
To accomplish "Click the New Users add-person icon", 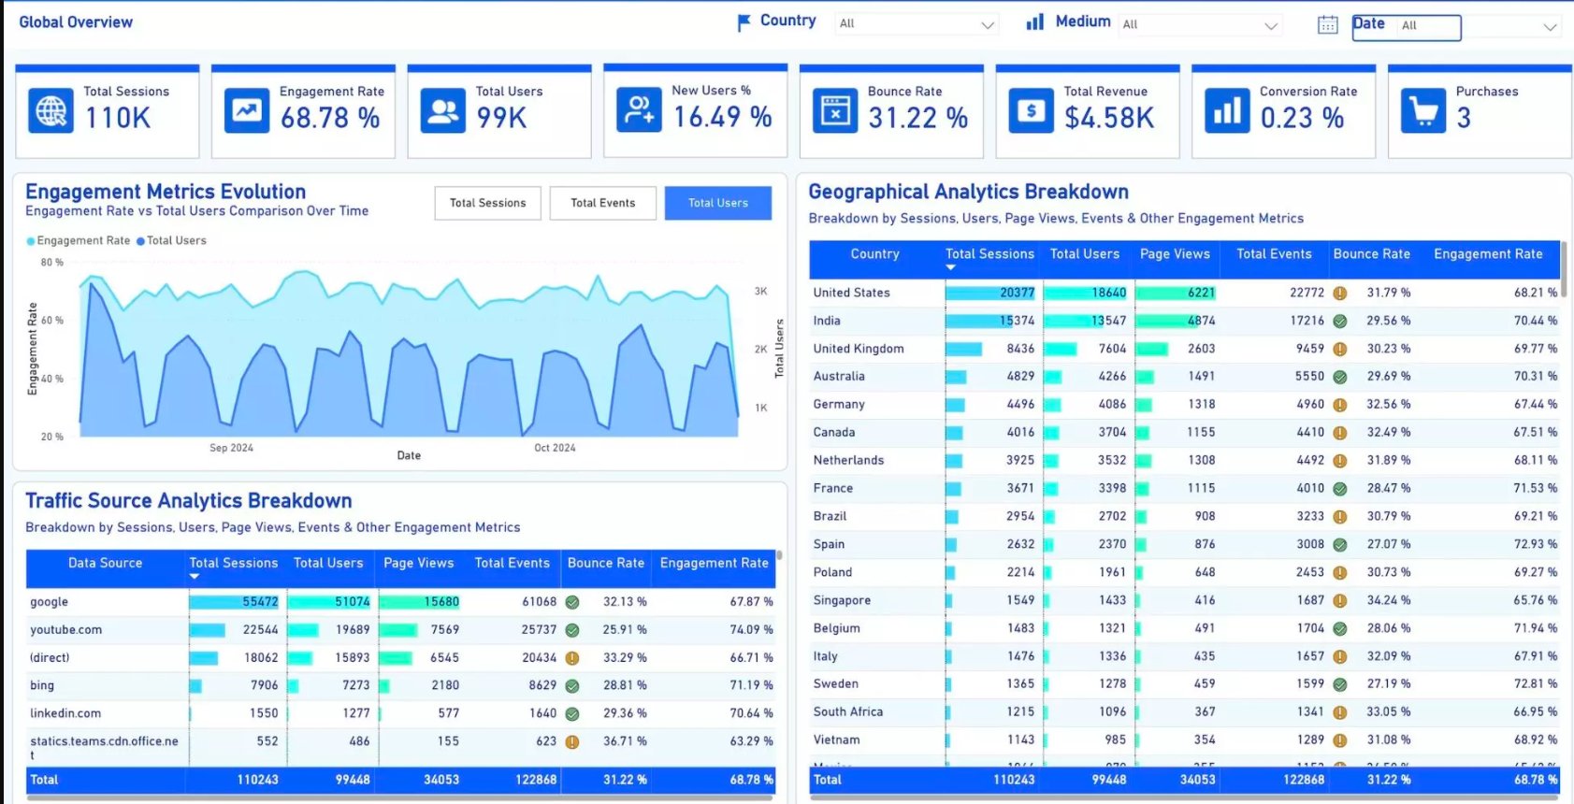I will (x=639, y=110).
